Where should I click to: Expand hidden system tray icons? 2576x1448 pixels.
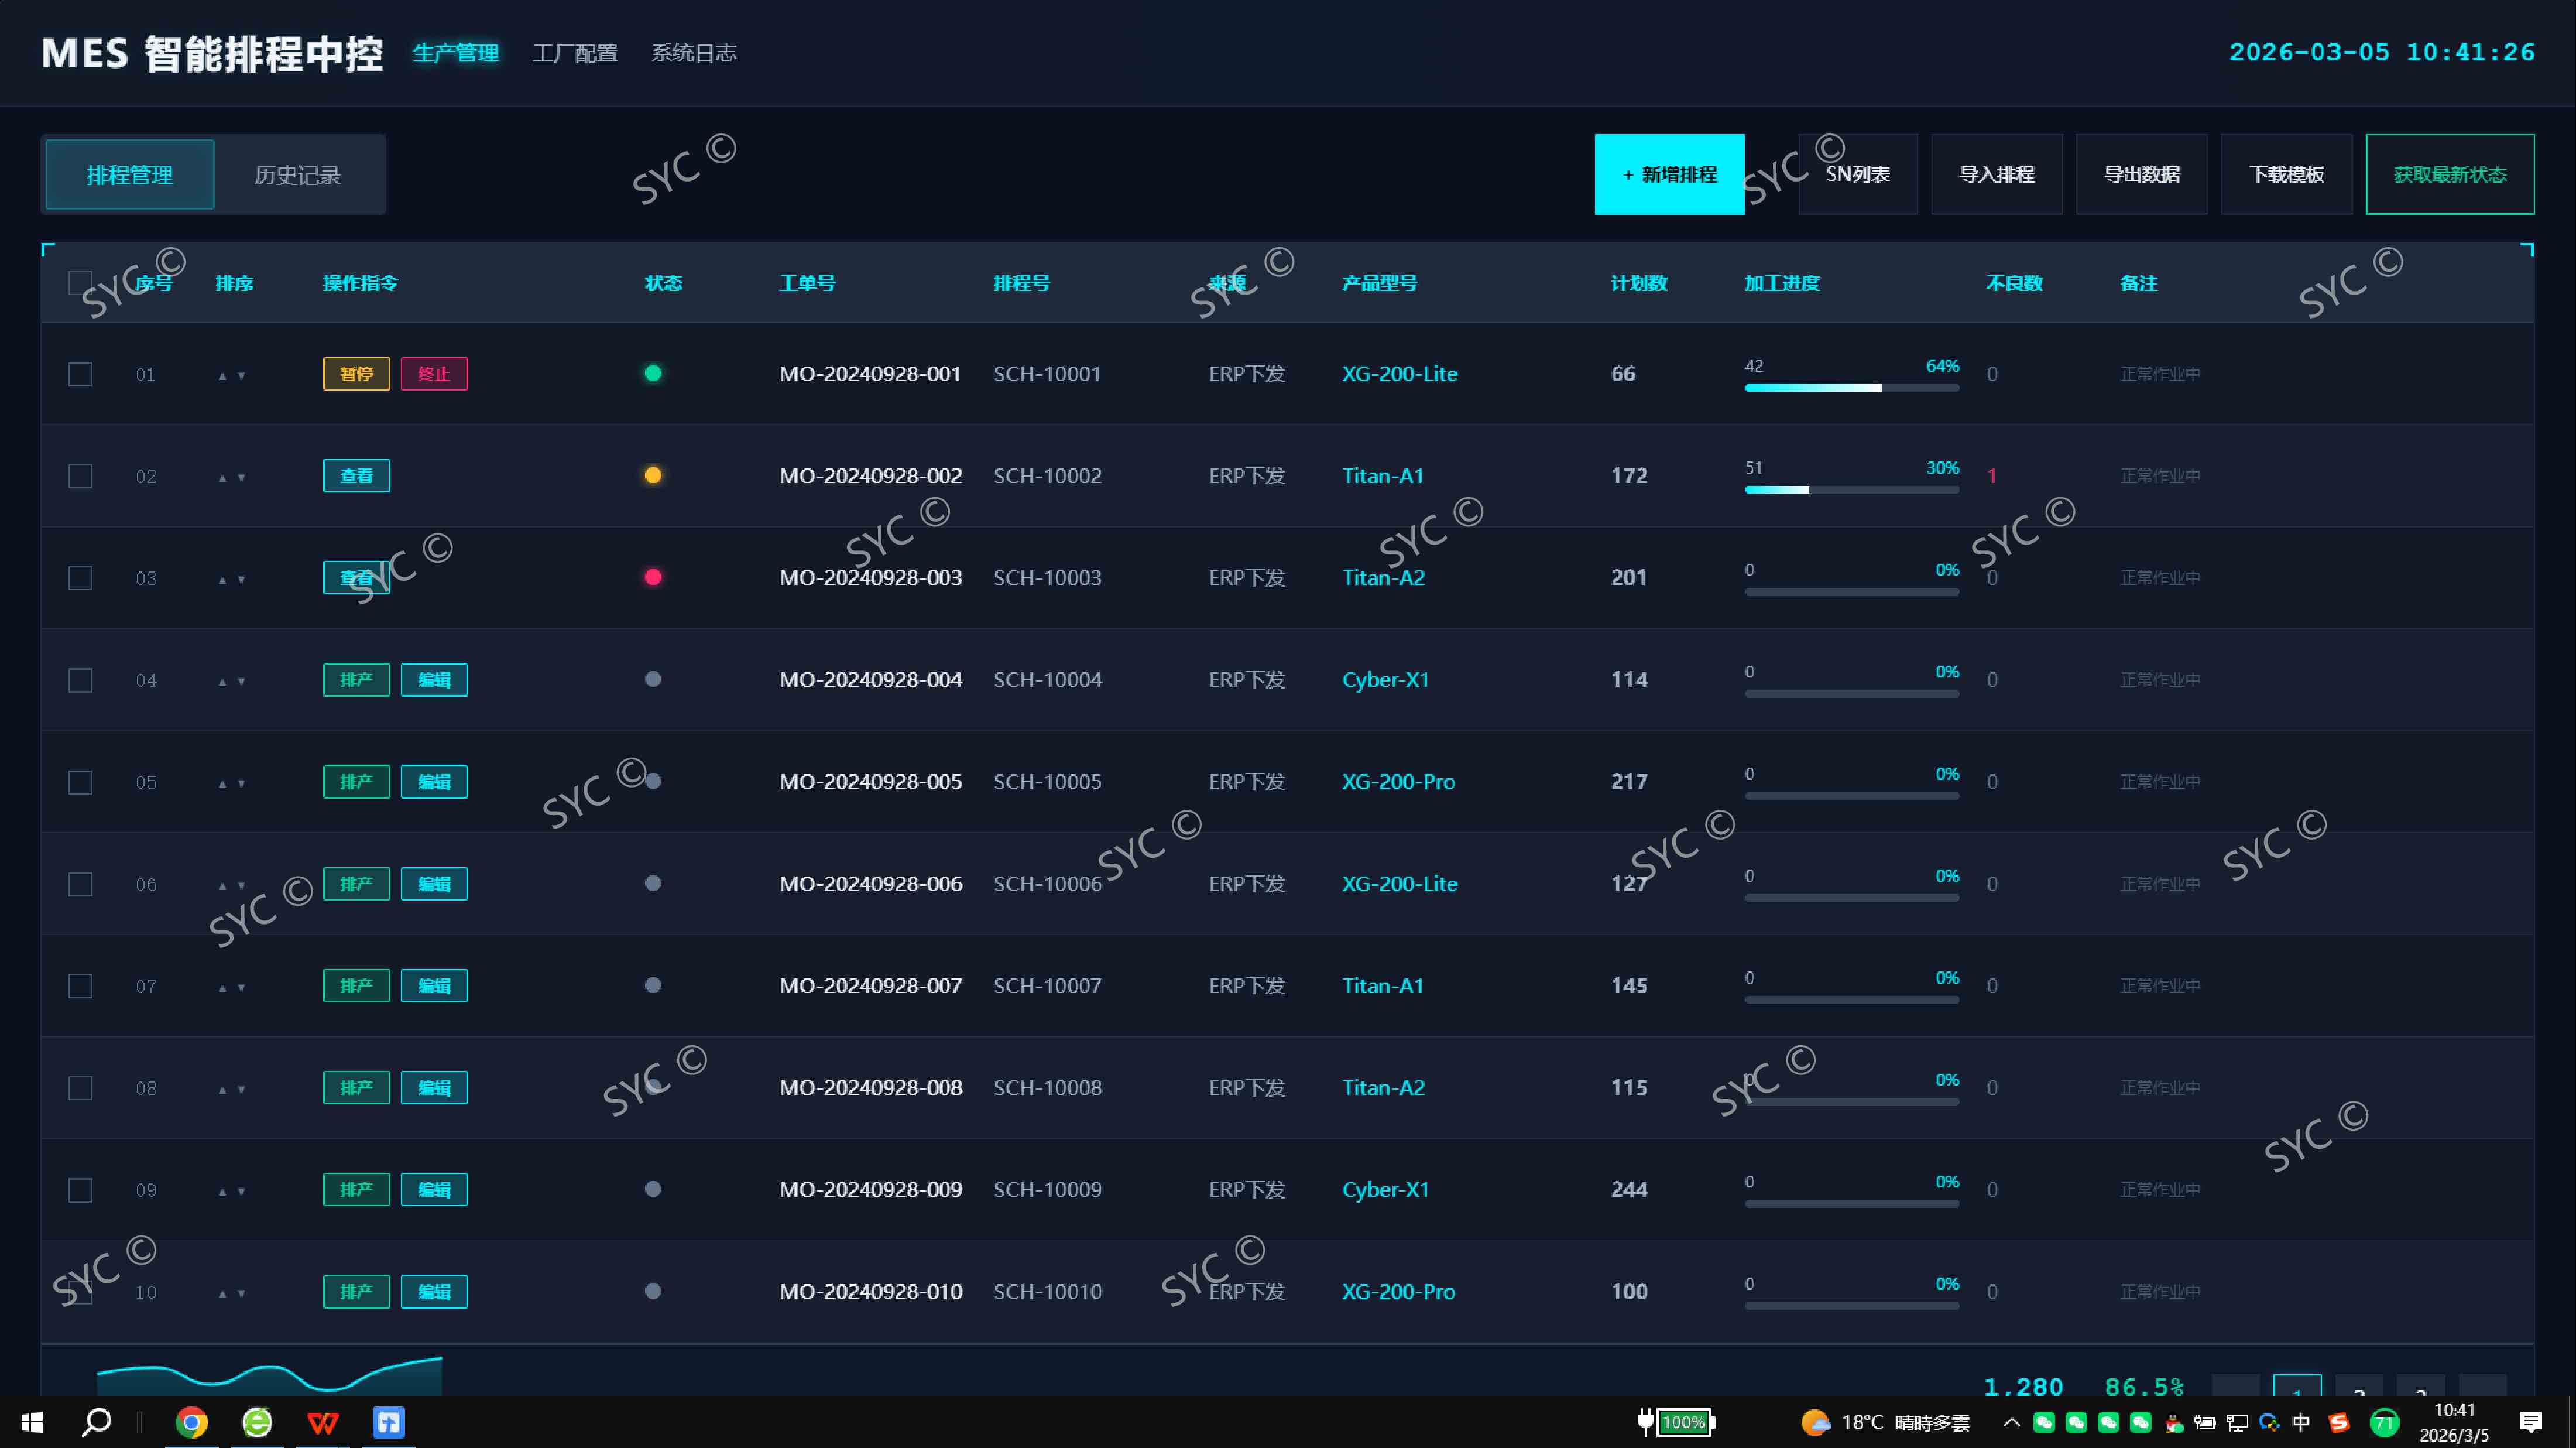[2012, 1422]
